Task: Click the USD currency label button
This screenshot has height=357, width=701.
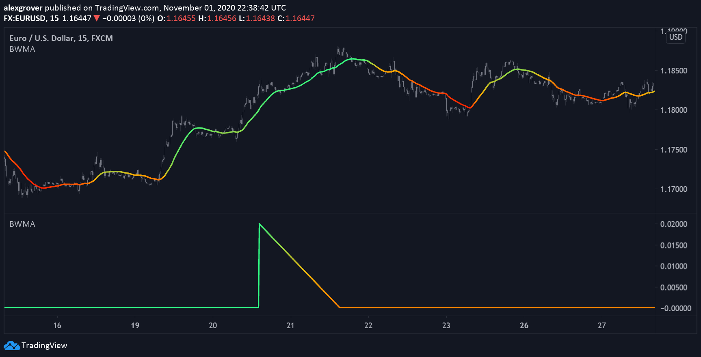Action: 676,37
